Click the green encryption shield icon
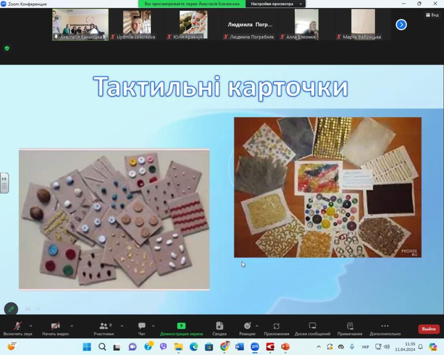 pyautogui.click(x=7, y=48)
